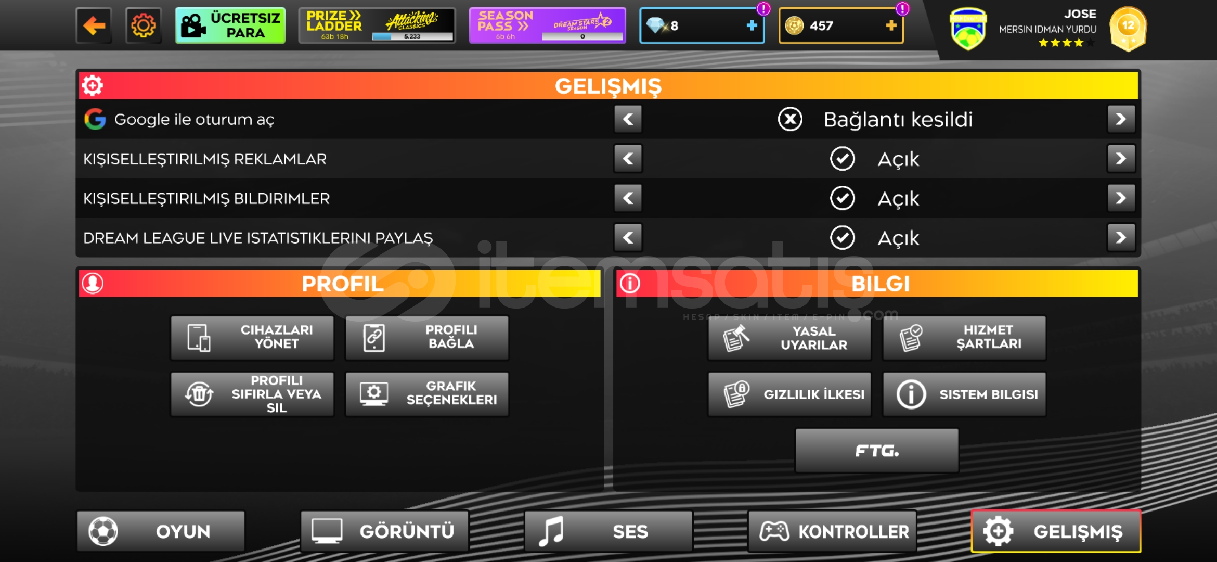Open Cihazları Yönet button
This screenshot has width=1217, height=562.
(252, 338)
